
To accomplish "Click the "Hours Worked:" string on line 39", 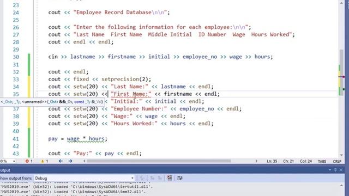I will coord(134,124).
